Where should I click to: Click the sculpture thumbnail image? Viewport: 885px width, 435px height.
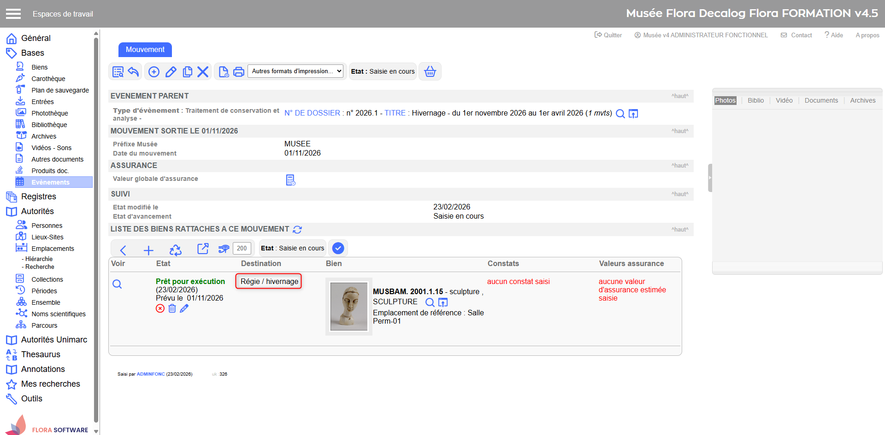coord(349,306)
